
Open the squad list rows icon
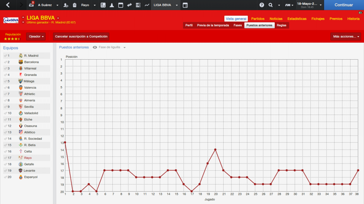pos(138,5)
